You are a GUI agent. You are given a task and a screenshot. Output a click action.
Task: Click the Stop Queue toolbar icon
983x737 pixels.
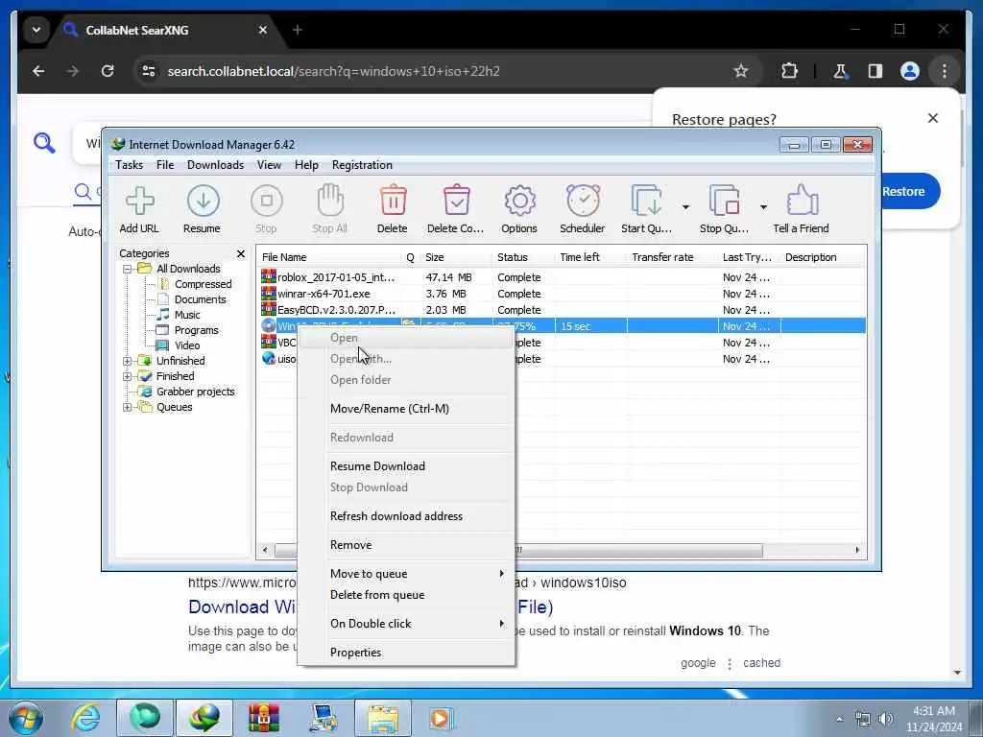pos(724,202)
